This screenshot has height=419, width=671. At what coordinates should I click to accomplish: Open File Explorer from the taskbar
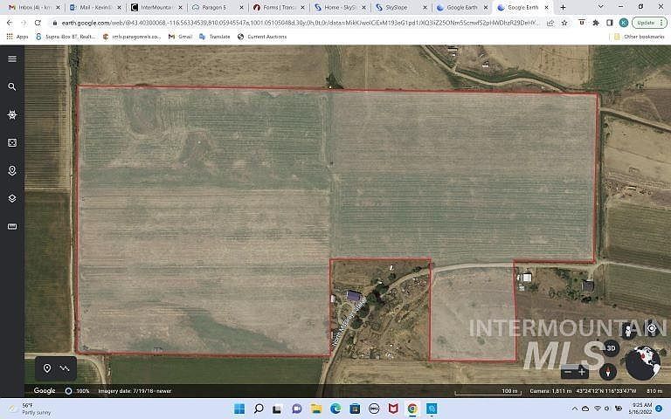coord(315,409)
